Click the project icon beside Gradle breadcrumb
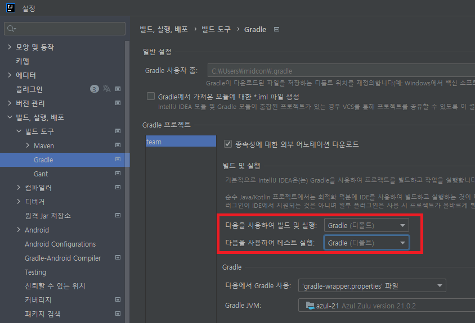 (276, 29)
